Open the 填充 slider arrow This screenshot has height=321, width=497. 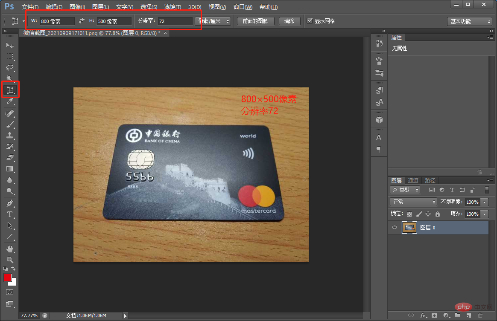(x=484, y=214)
